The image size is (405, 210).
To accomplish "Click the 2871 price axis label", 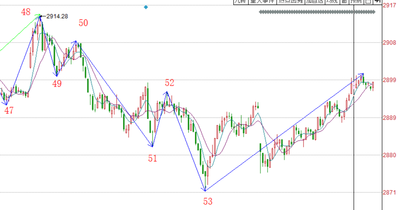I will pos(389,192).
